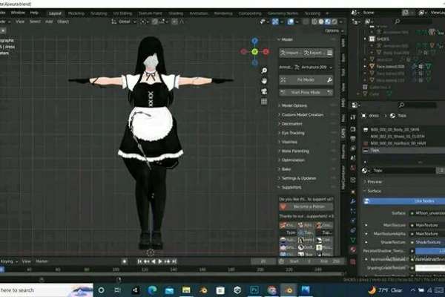
Task: Click the zoom magnifier icon in viewport
Action: pyautogui.click(x=264, y=71)
